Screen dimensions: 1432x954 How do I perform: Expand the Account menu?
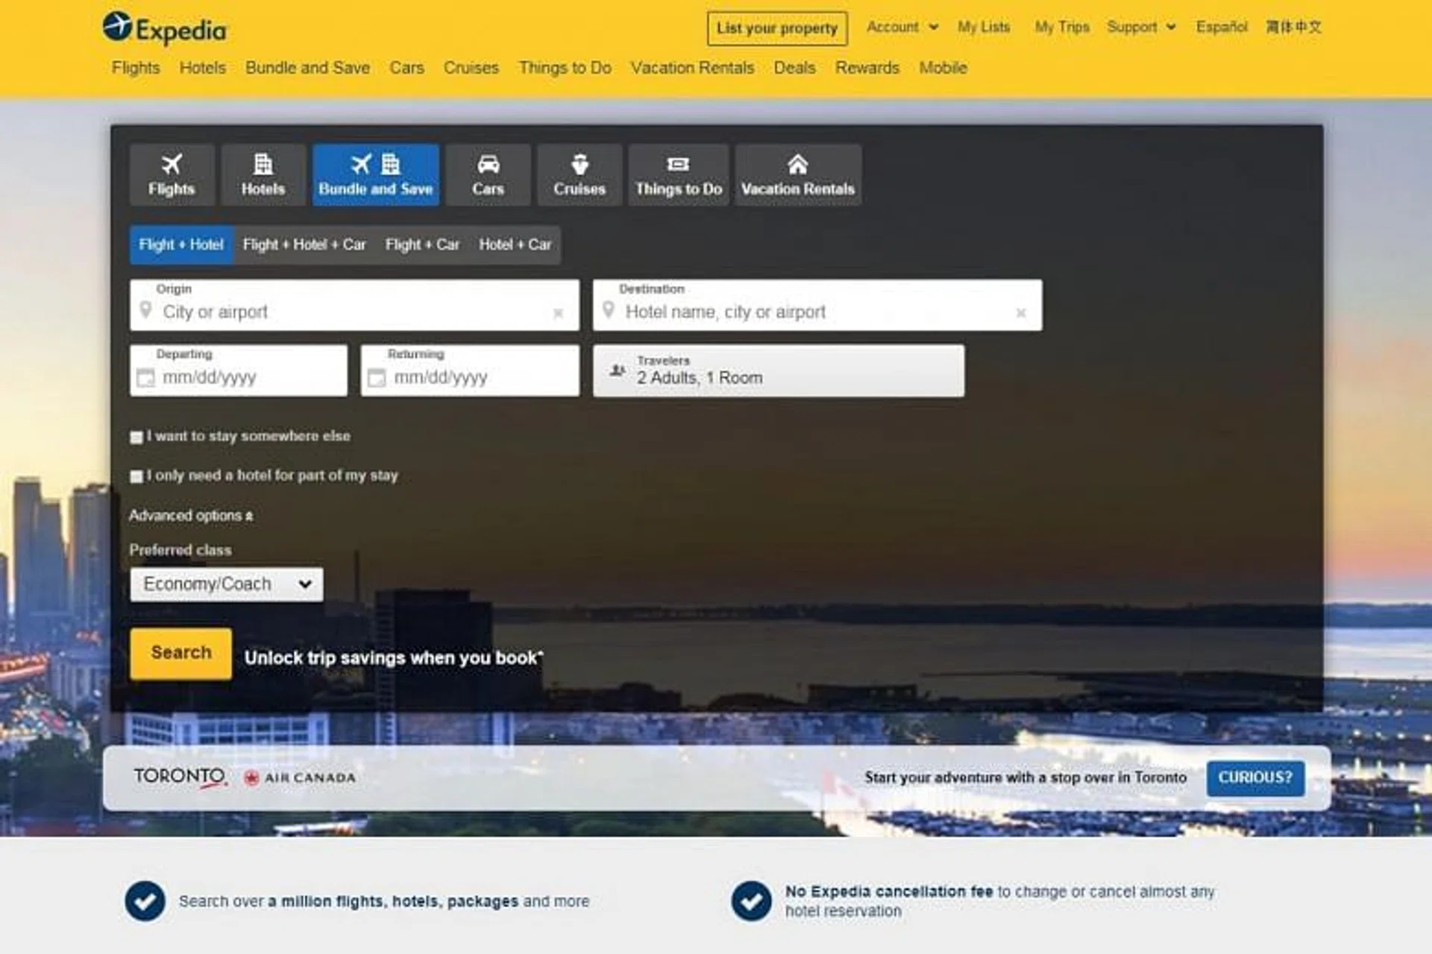pos(902,27)
